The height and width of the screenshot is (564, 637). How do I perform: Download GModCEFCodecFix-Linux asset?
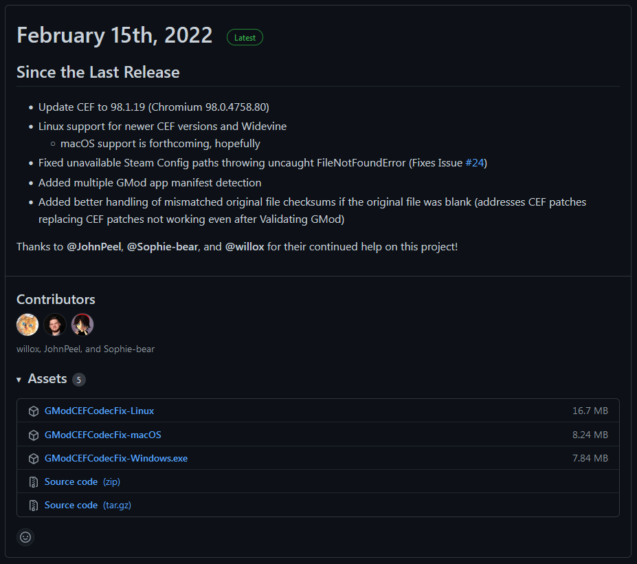pyautogui.click(x=99, y=411)
